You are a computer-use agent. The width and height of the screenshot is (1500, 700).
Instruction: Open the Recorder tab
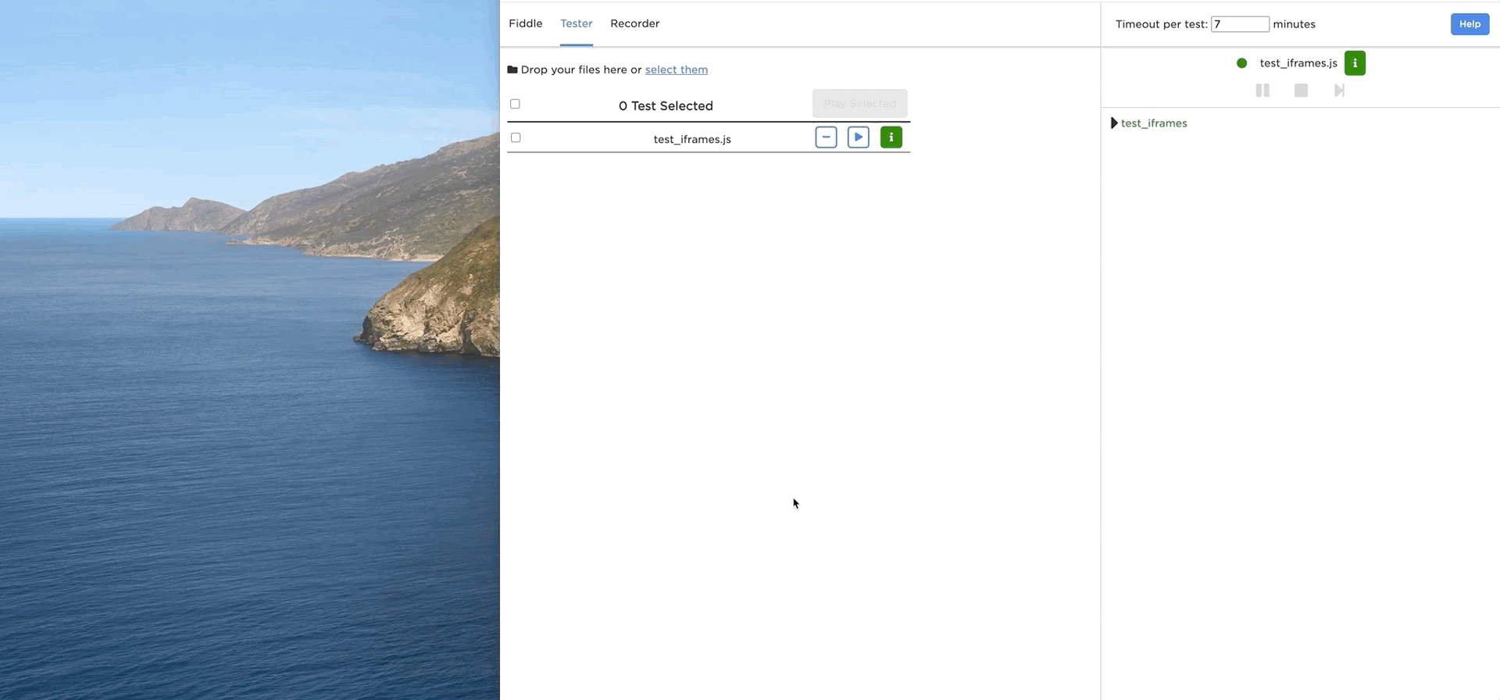[x=634, y=23]
